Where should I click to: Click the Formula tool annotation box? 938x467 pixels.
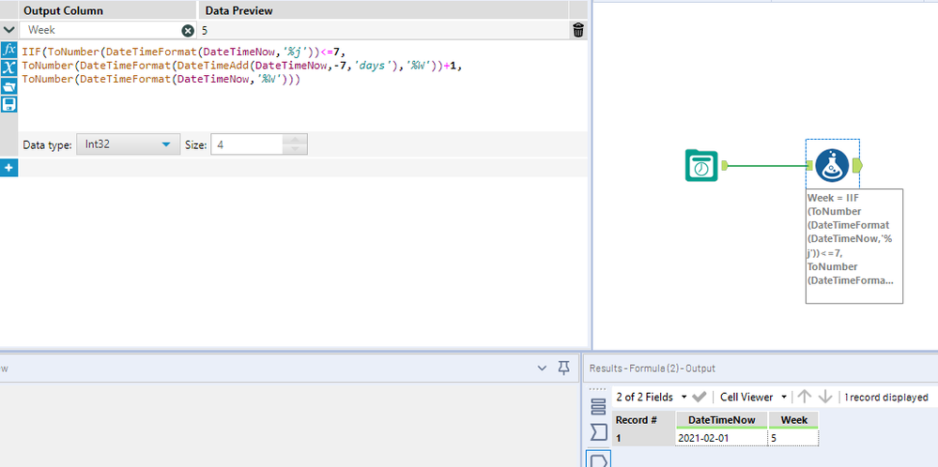point(853,246)
